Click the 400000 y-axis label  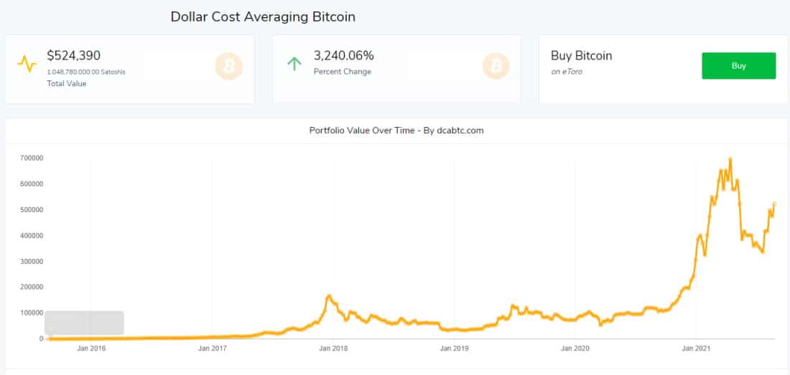pos(31,236)
